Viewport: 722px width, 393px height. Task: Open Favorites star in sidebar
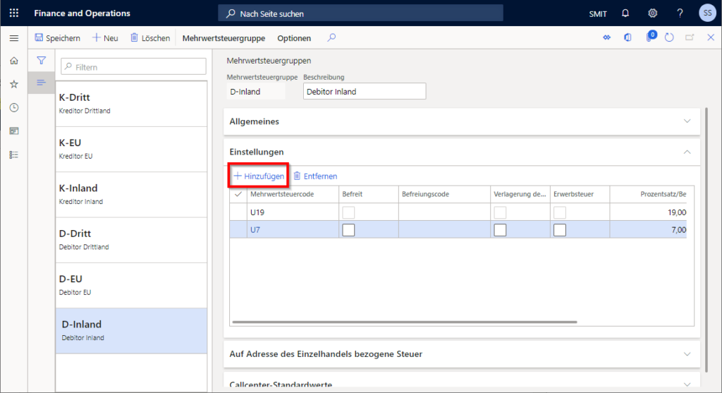pos(14,84)
